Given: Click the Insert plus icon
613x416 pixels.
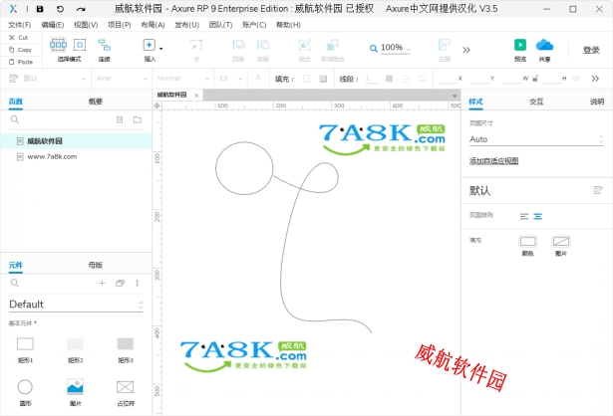Looking at the screenshot, I should [149, 45].
